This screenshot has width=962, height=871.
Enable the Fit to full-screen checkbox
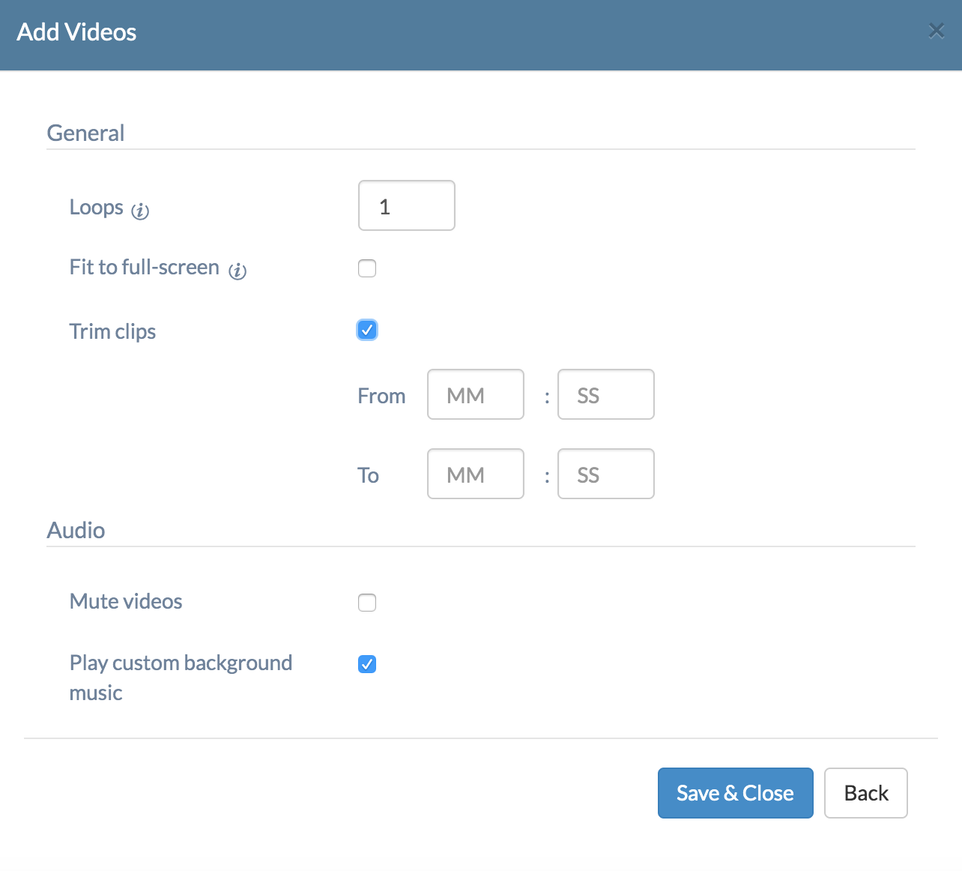367,268
